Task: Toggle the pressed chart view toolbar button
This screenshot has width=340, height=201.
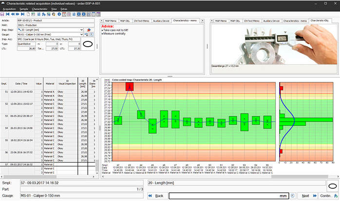Action: pos(89,14)
